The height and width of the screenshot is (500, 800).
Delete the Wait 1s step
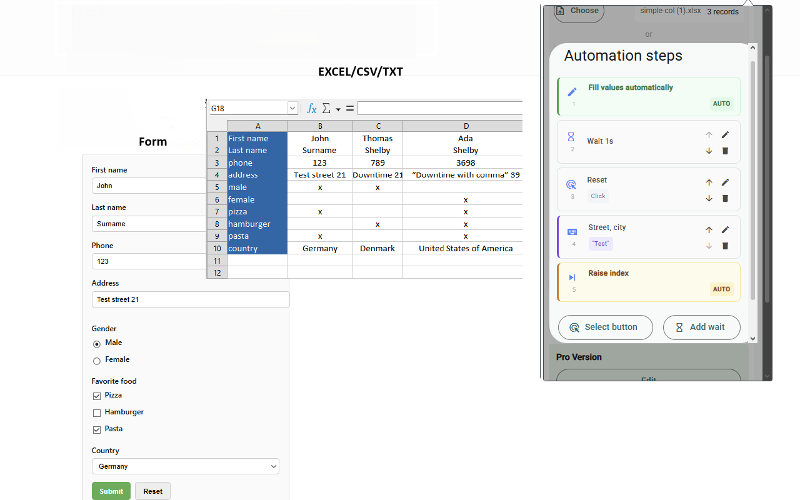tap(725, 151)
